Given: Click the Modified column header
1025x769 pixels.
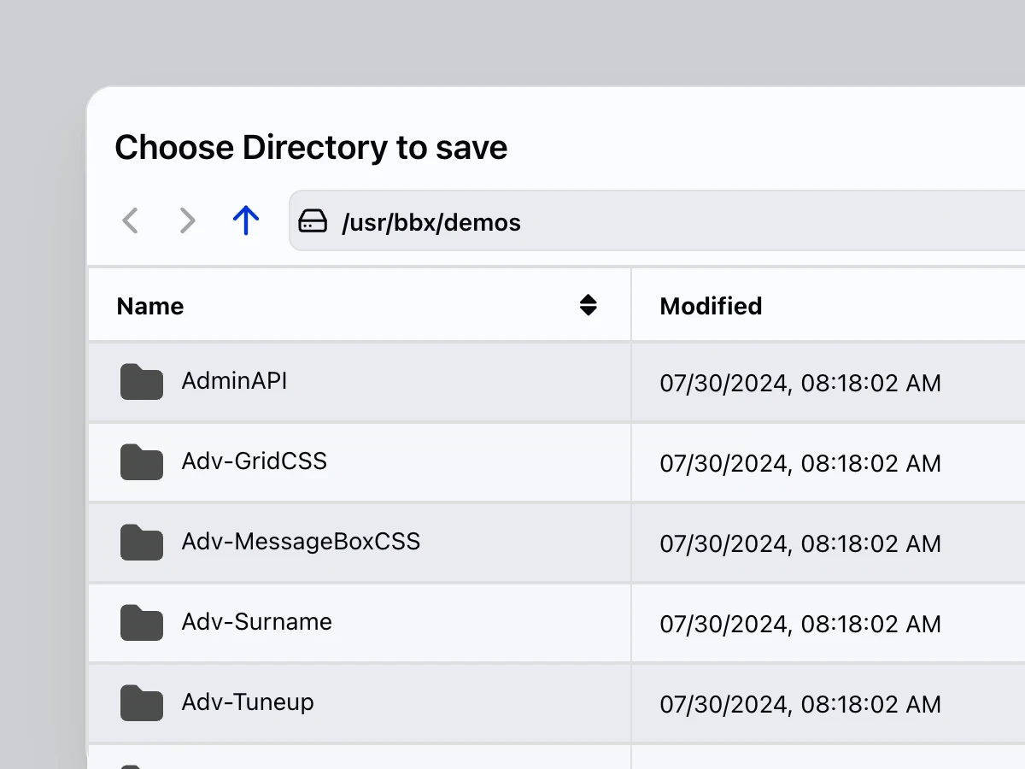Looking at the screenshot, I should [711, 306].
